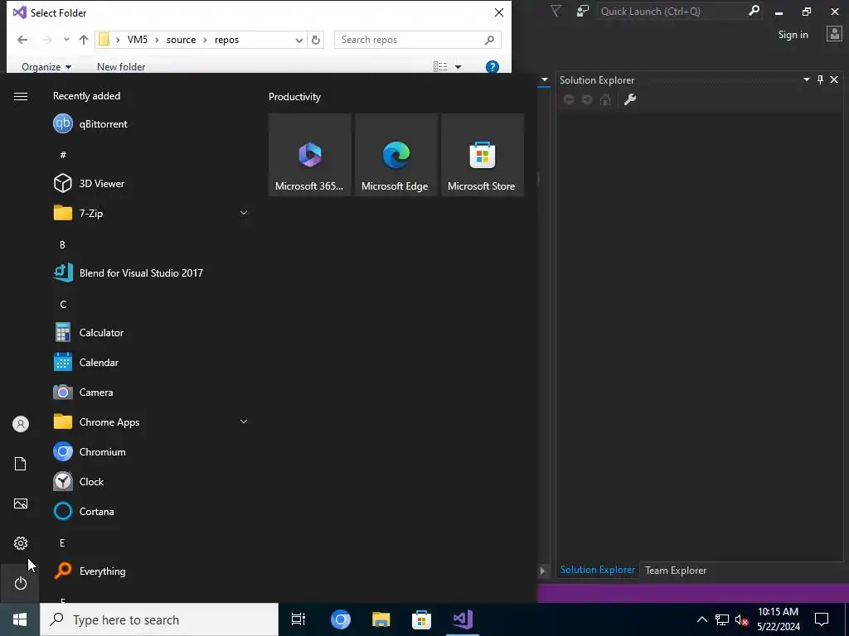849x636 pixels.
Task: Open the Chrome Apps folder entry
Action: point(151,422)
